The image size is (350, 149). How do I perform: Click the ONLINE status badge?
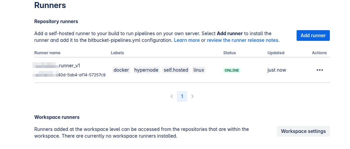tap(232, 70)
